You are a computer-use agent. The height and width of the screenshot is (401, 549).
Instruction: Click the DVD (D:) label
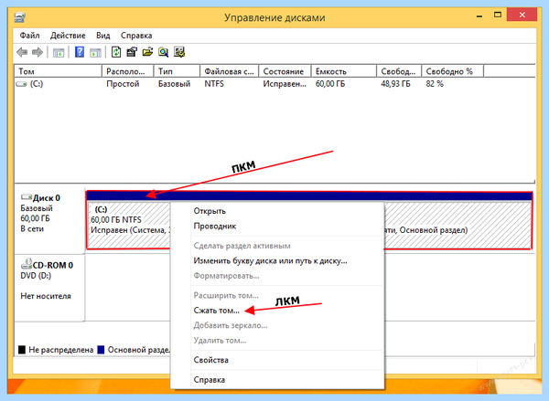36,276
